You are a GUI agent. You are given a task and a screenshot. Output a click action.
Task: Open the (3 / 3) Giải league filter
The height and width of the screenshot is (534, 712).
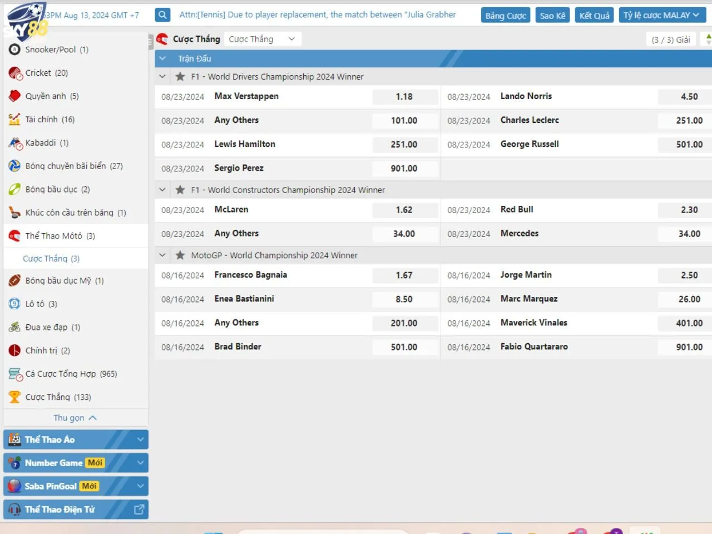tap(671, 39)
